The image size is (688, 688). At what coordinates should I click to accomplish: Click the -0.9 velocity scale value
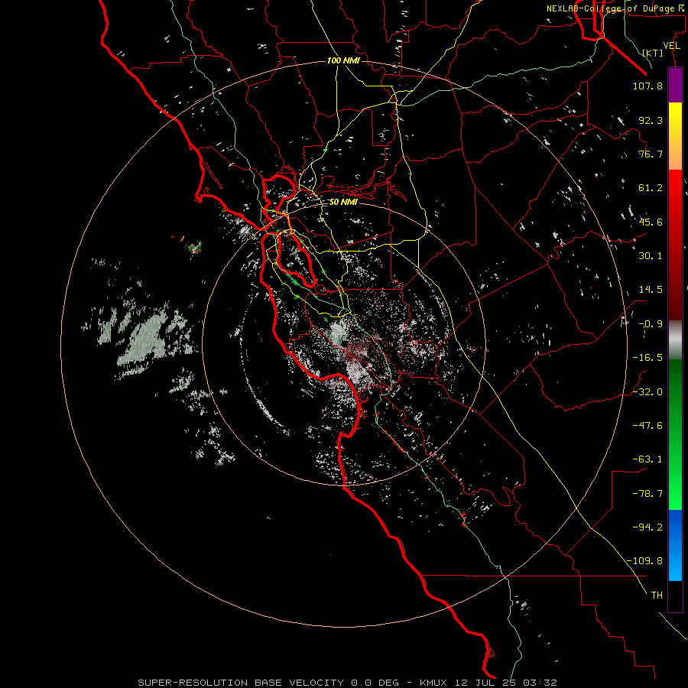pos(651,324)
